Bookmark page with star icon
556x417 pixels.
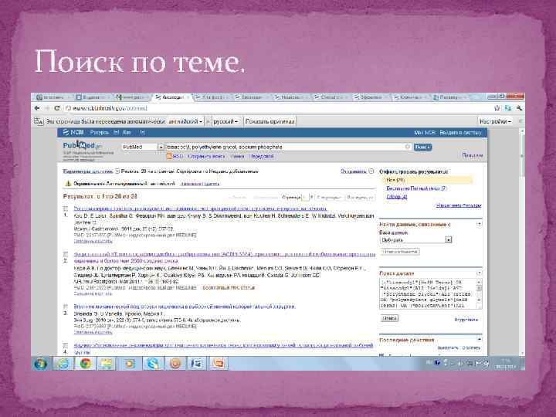497,108
